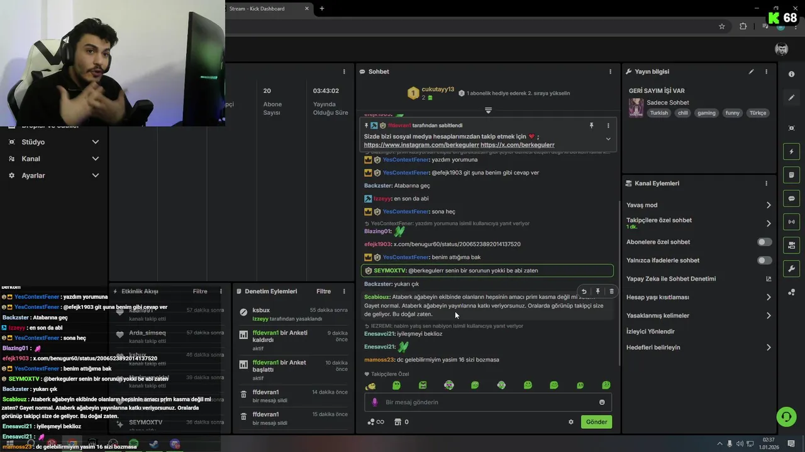Screen dimensions: 805x452
Task: Open İzleyici Yönlendir option
Action: 650,331
